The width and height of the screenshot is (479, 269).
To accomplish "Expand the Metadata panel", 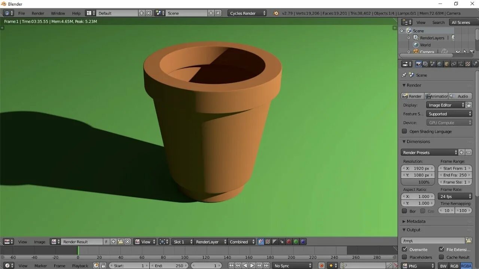I will [416, 222].
